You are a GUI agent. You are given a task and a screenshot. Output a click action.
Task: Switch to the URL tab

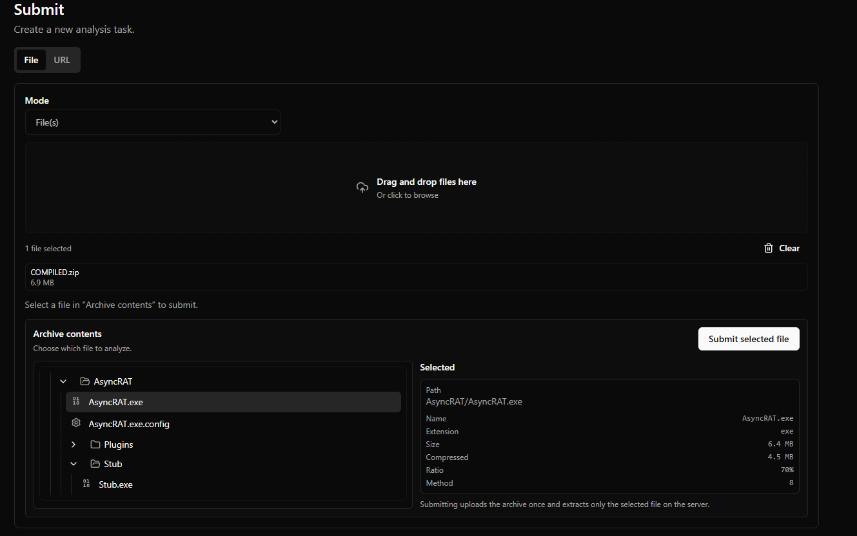(62, 60)
